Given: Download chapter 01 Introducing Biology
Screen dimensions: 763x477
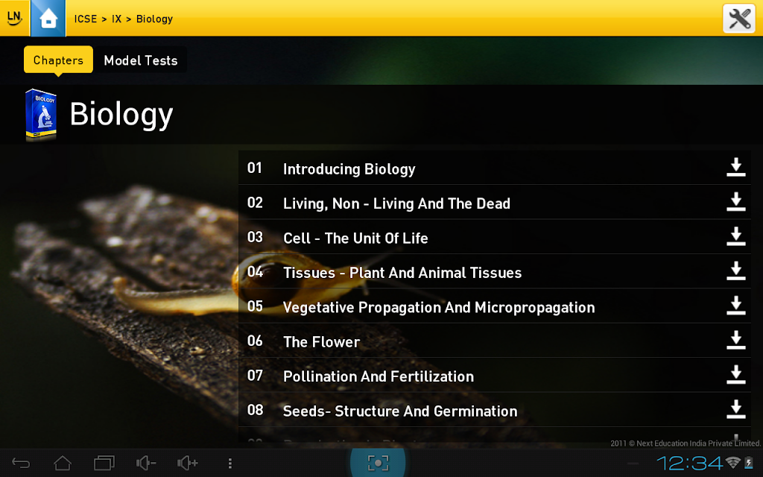Looking at the screenshot, I should coord(735,167).
